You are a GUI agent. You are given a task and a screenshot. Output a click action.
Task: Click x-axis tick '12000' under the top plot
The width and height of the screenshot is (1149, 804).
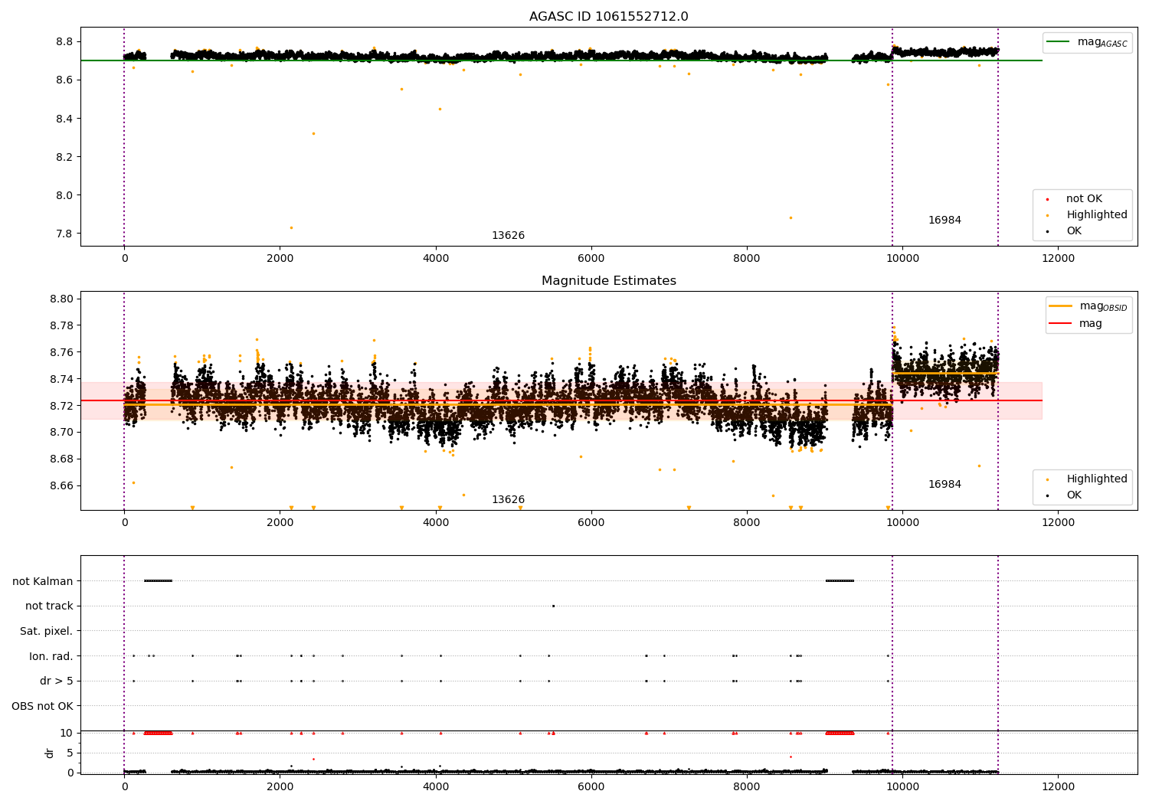[1058, 259]
